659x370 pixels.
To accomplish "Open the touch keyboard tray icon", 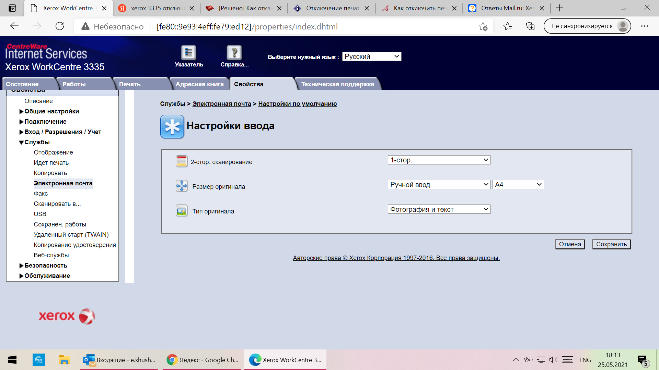I will [x=567, y=360].
